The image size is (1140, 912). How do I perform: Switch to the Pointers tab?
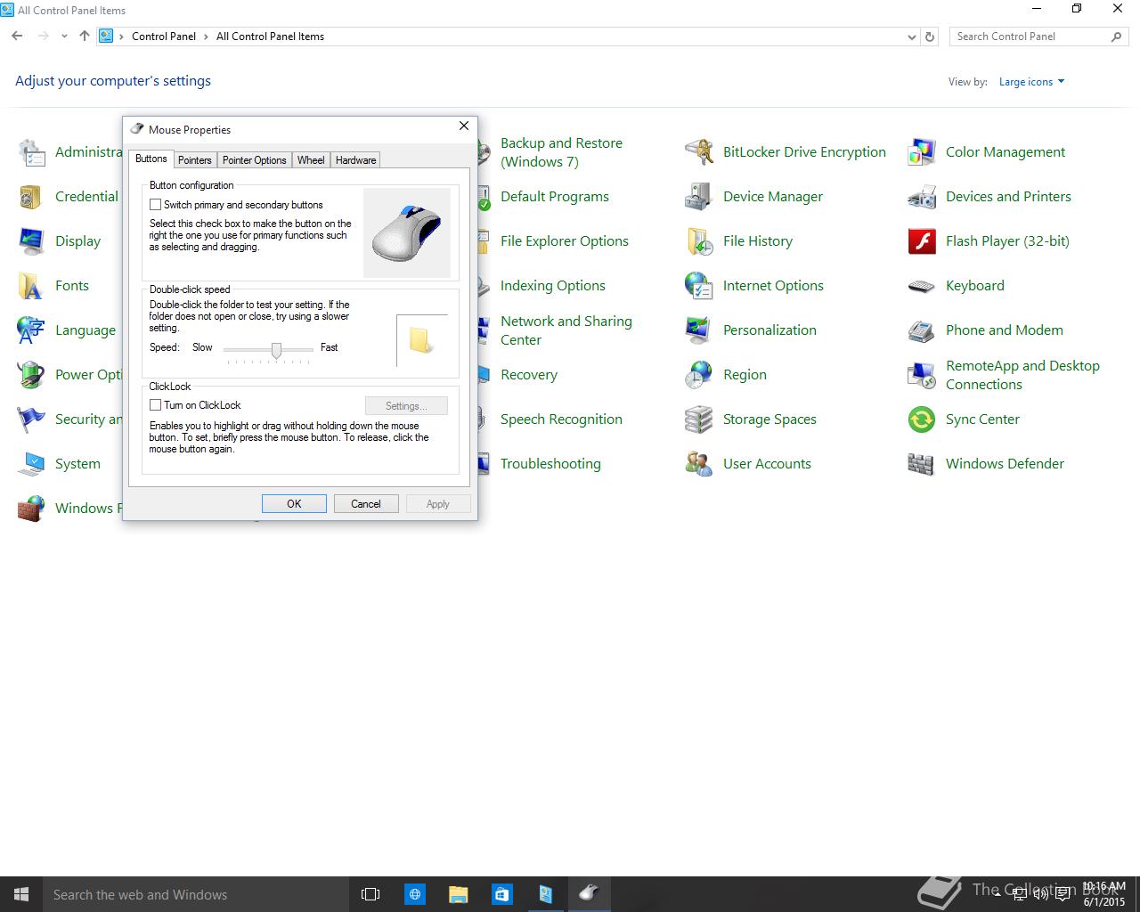pos(194,160)
